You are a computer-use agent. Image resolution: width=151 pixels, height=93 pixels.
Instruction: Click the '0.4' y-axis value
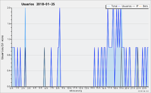tap(9, 71)
